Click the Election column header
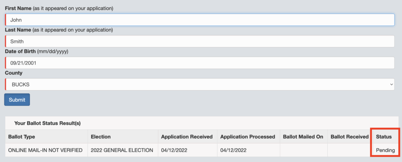Screen dimensions: 402x162 coord(100,137)
